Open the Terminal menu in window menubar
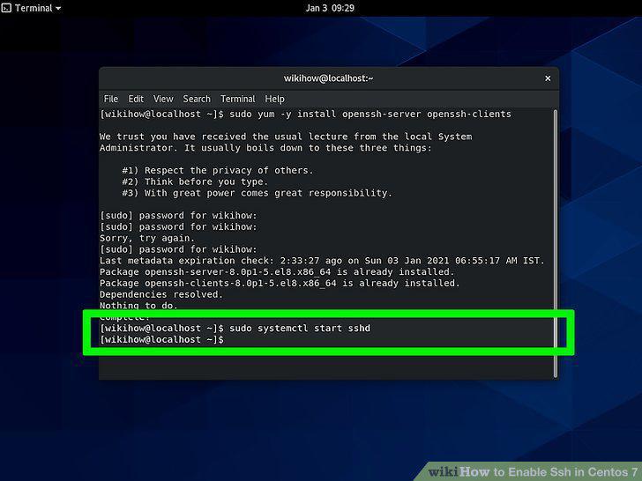Screen dimensions: 642x481 point(237,99)
